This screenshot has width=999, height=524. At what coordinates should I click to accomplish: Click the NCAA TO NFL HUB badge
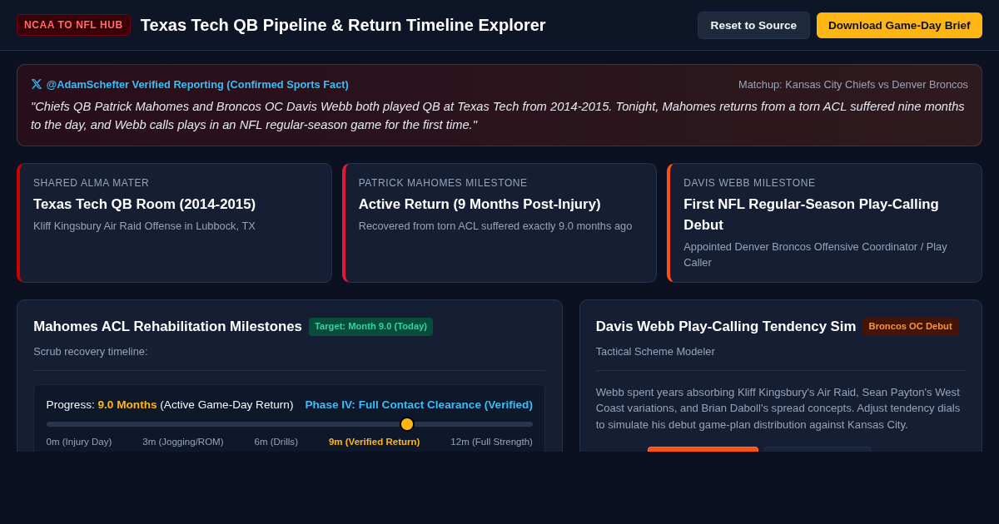(73, 25)
